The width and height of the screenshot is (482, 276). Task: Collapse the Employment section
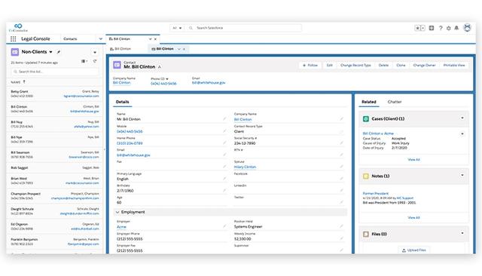click(x=117, y=212)
